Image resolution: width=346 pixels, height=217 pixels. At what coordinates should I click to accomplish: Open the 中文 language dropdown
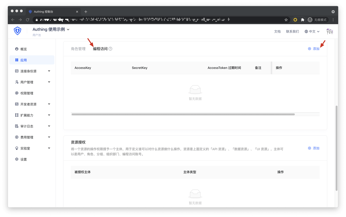[x=312, y=32]
